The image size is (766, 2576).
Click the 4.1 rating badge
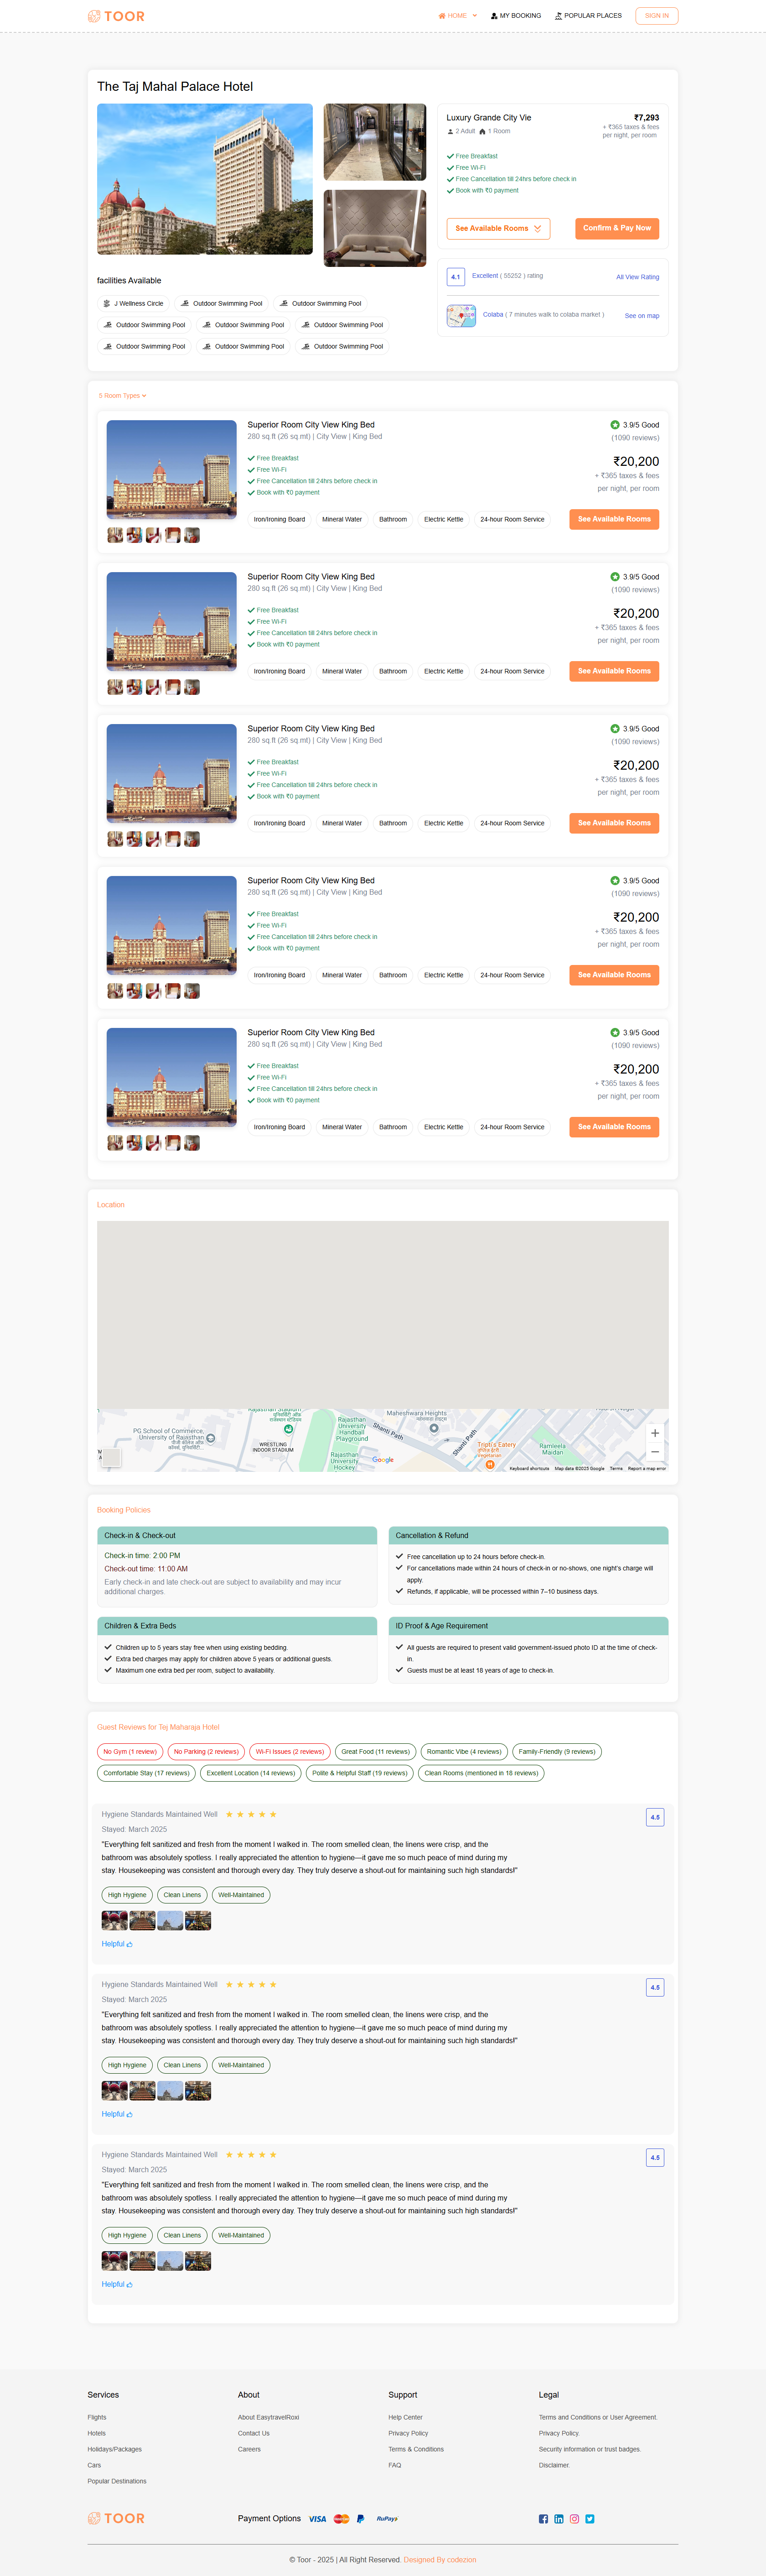455,277
